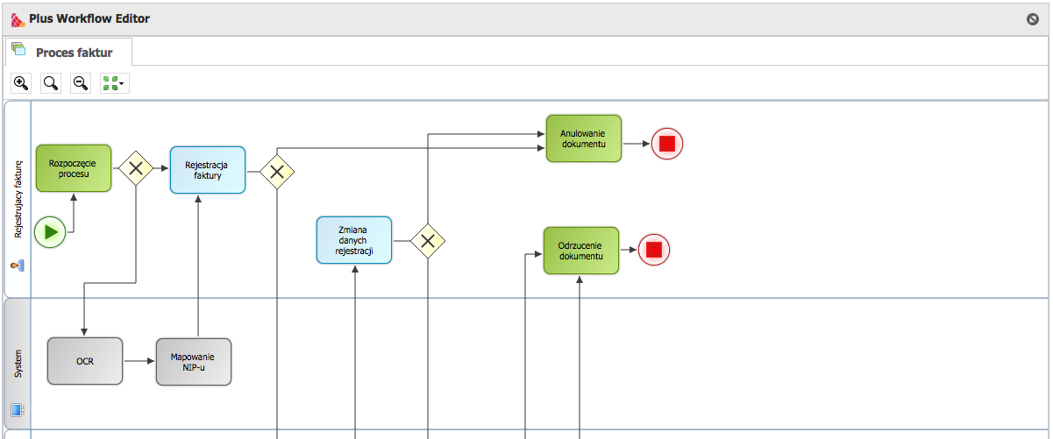Select the Zmiana danych rejestracji node
Viewport: 1053px width, 439px height.
pyautogui.click(x=354, y=240)
